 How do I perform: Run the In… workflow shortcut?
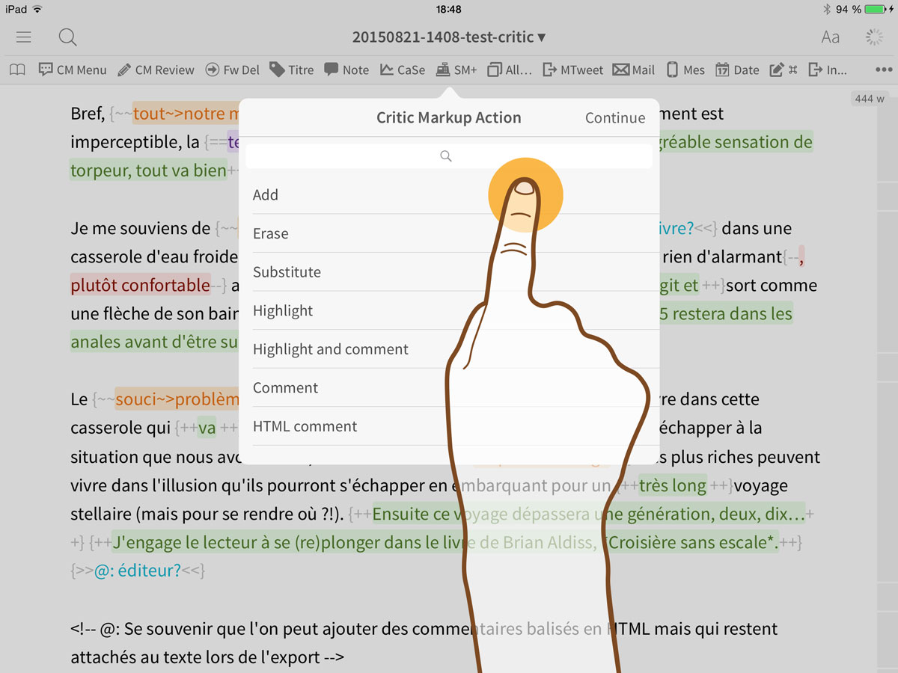tap(828, 70)
